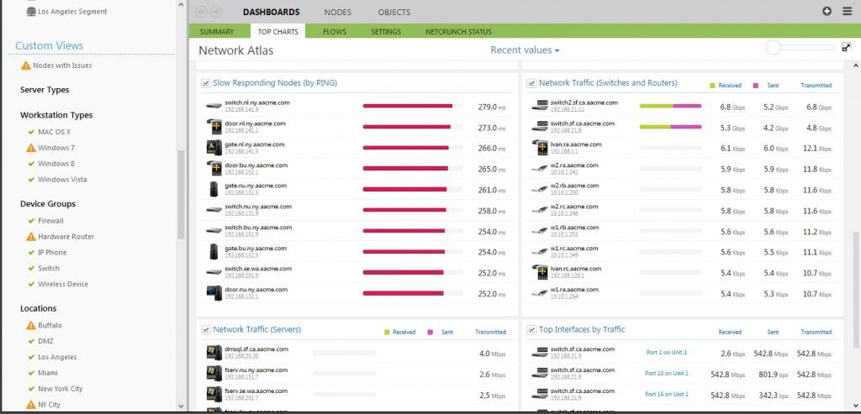Select New York City location

coord(61,390)
